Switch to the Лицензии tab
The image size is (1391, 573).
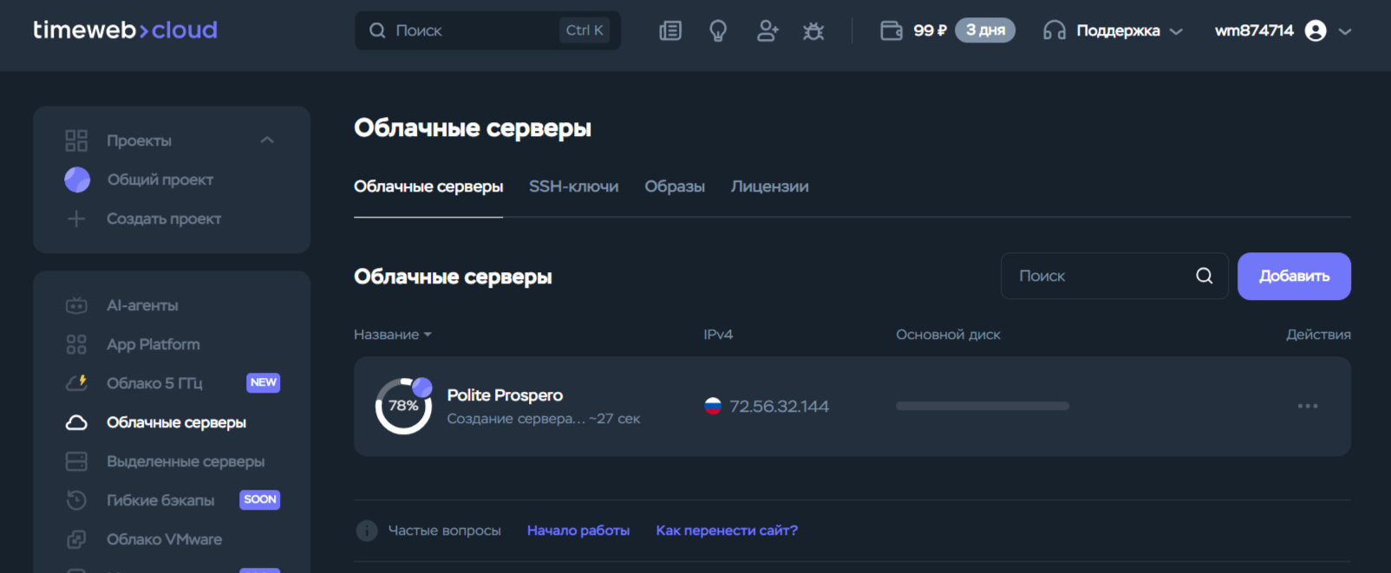point(769,186)
